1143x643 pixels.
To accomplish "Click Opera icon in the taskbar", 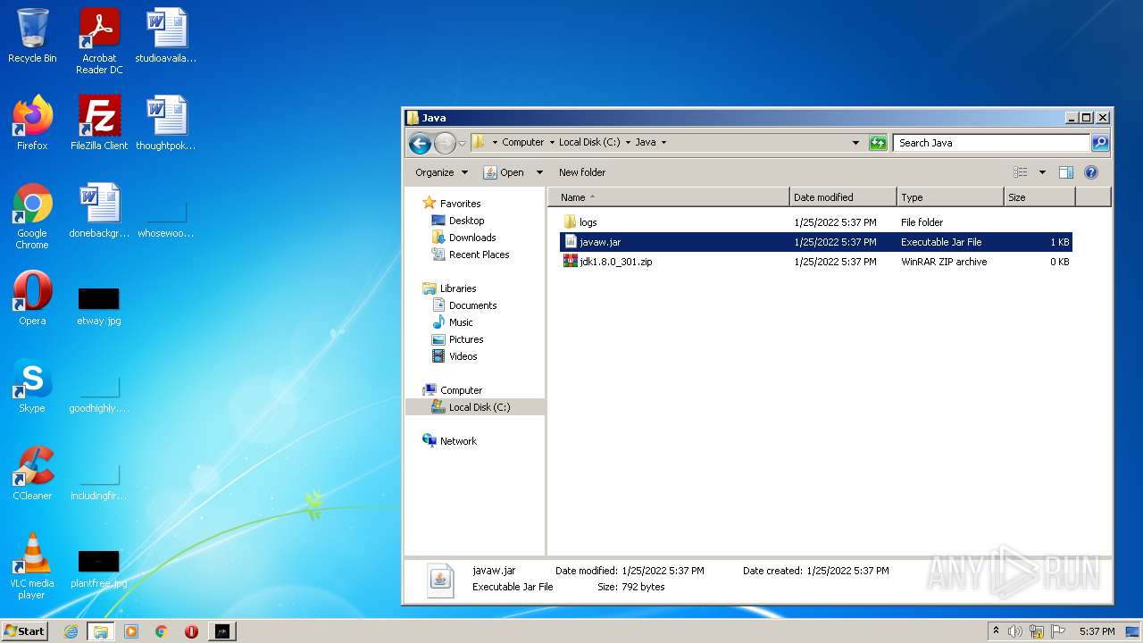I will (191, 631).
